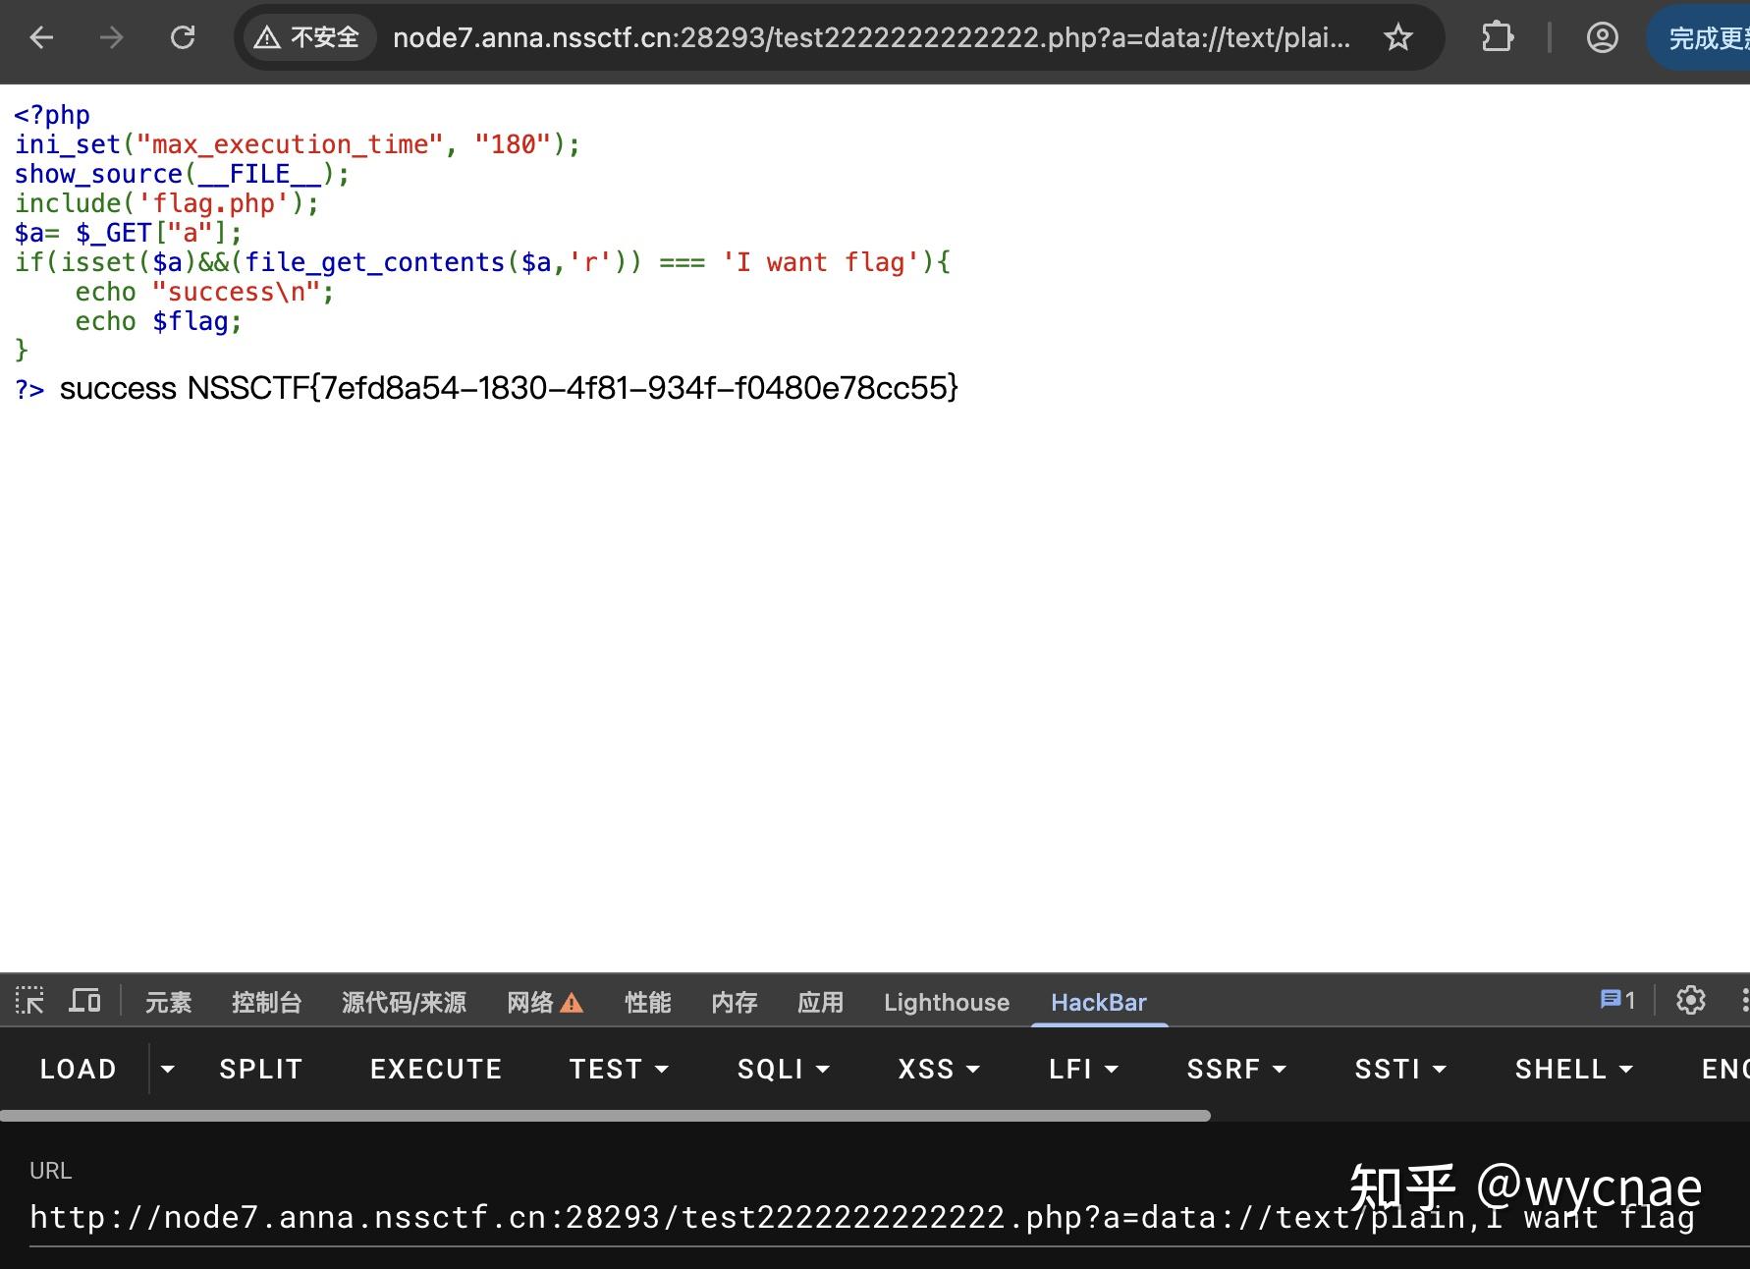
Task: Toggle the device emulation toolbar
Action: 84,1001
